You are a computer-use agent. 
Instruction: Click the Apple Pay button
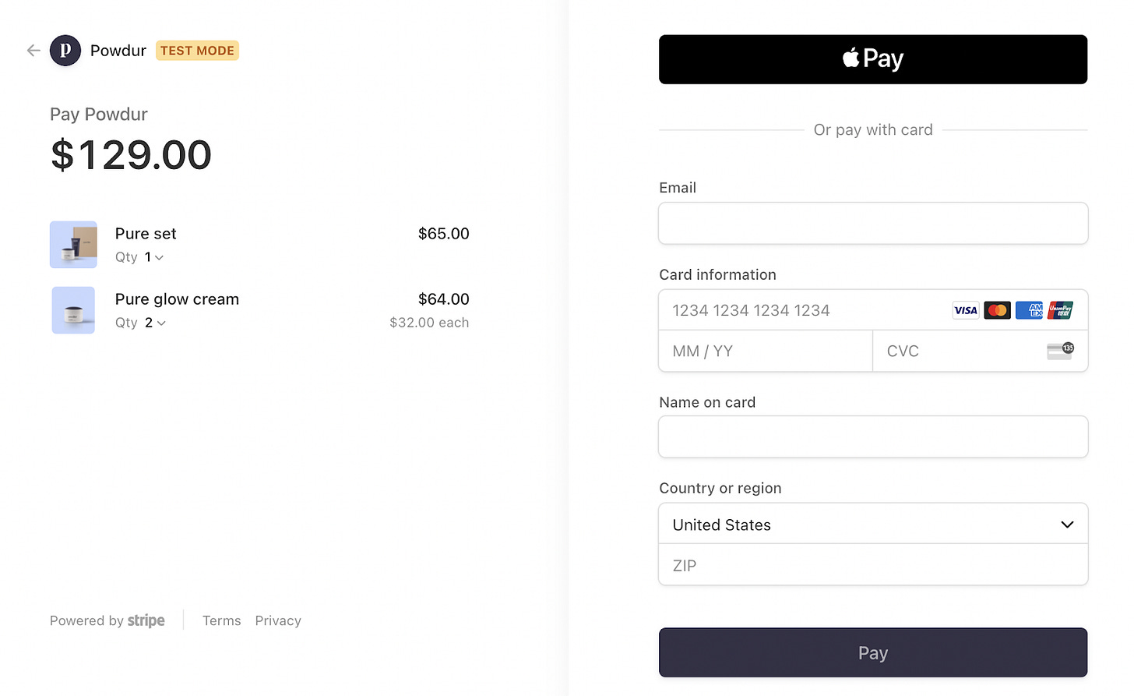tap(873, 59)
